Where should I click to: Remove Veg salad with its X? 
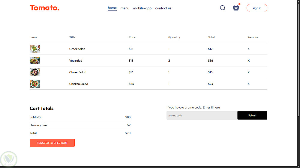click(x=248, y=61)
